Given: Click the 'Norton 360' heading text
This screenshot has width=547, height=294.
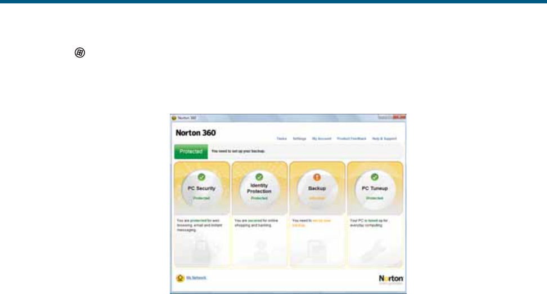Looking at the screenshot, I should [196, 133].
